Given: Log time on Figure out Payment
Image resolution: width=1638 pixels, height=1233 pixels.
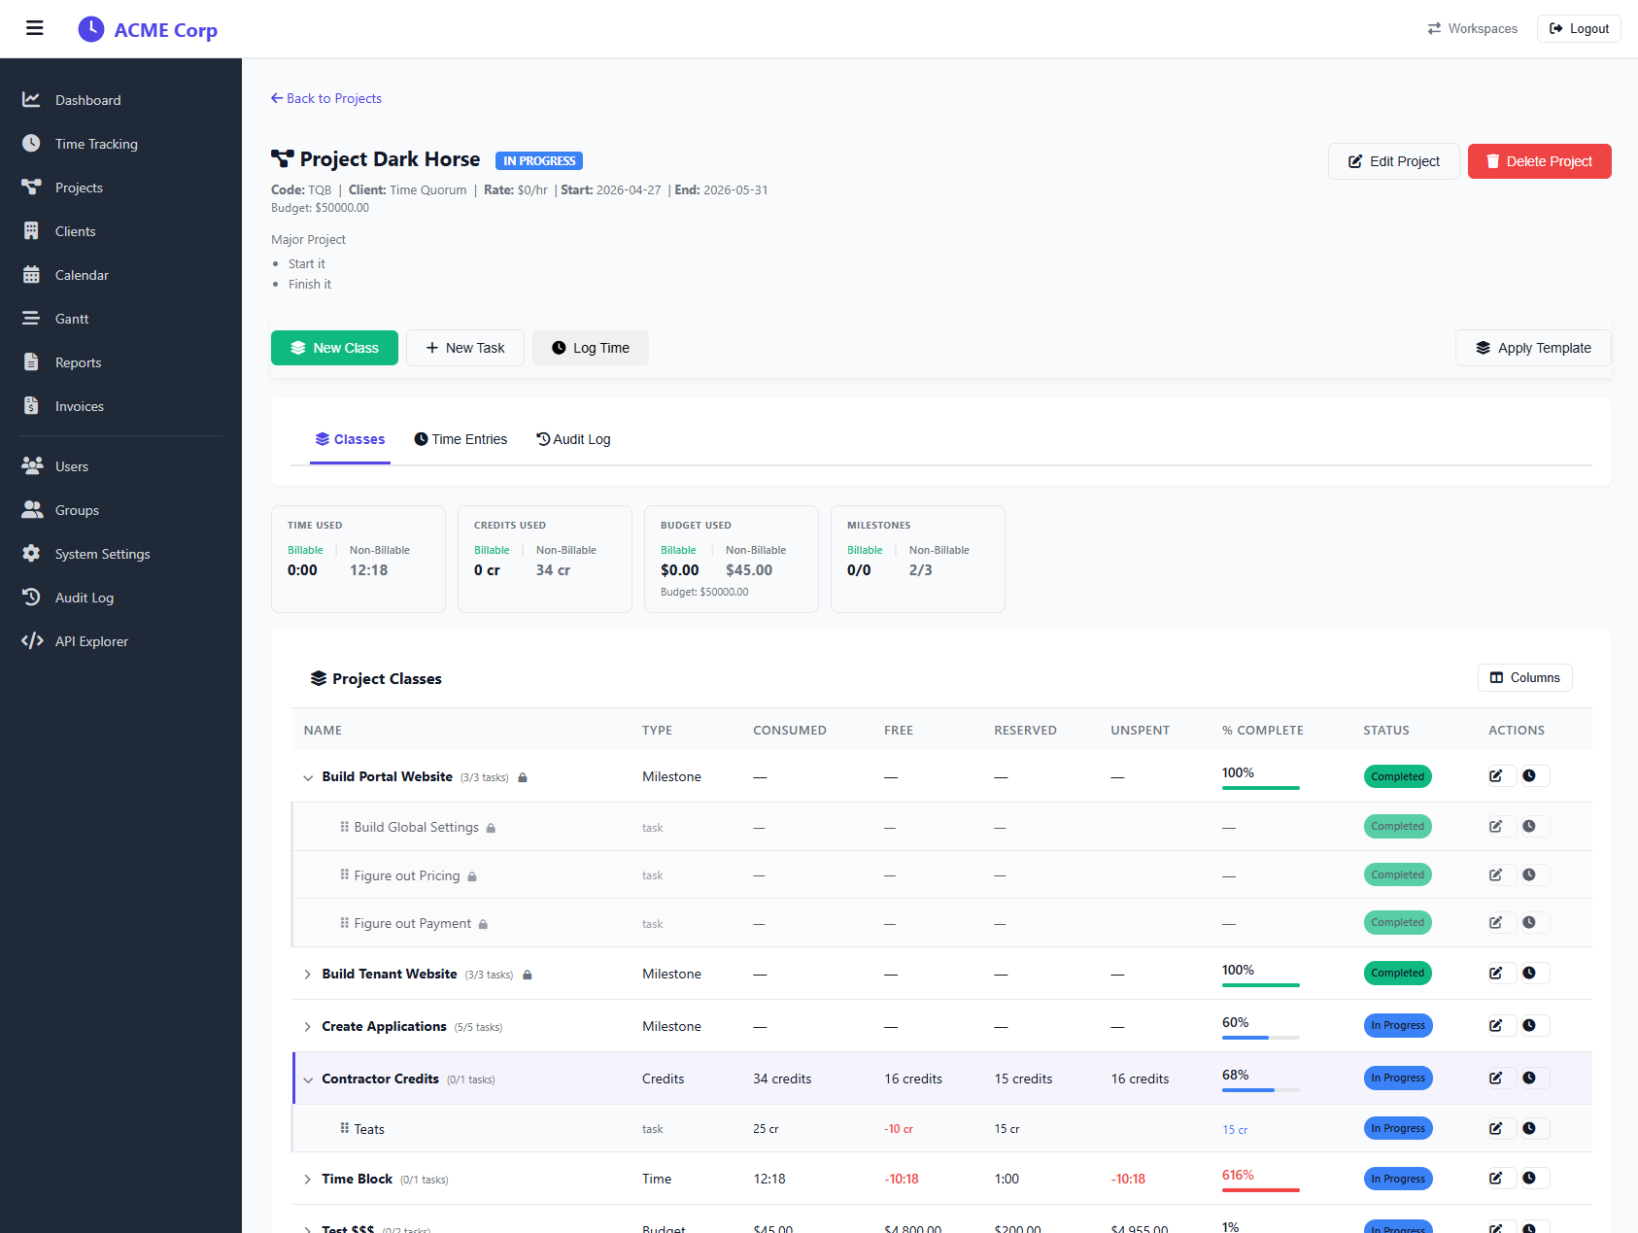Looking at the screenshot, I should [1529, 923].
